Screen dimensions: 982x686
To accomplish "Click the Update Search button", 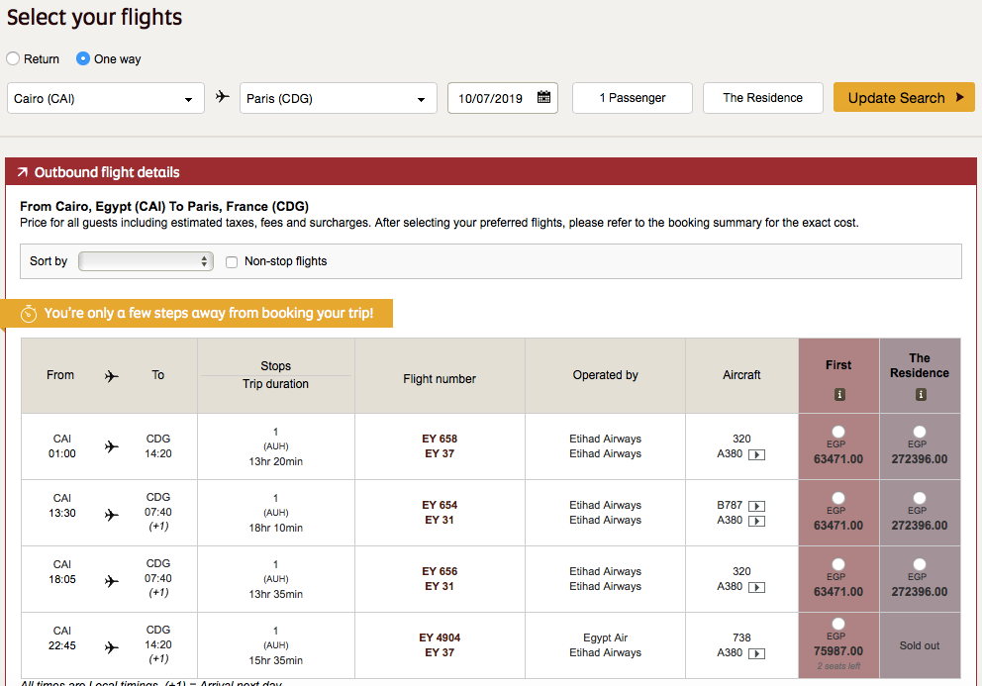I will [x=904, y=98].
